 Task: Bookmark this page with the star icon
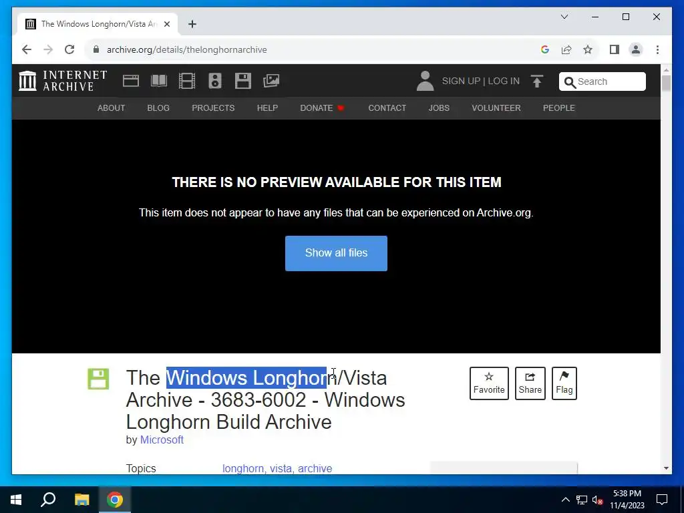588,49
